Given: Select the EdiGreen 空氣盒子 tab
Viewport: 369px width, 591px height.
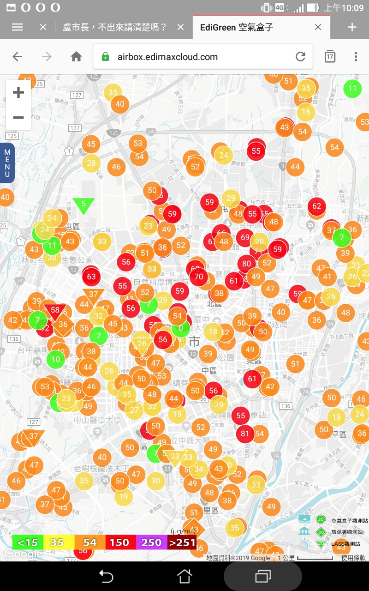Looking at the screenshot, I should (237, 27).
